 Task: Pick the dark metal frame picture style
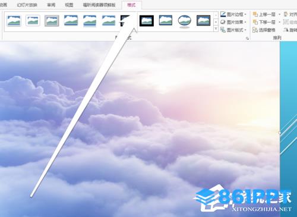click(203, 21)
